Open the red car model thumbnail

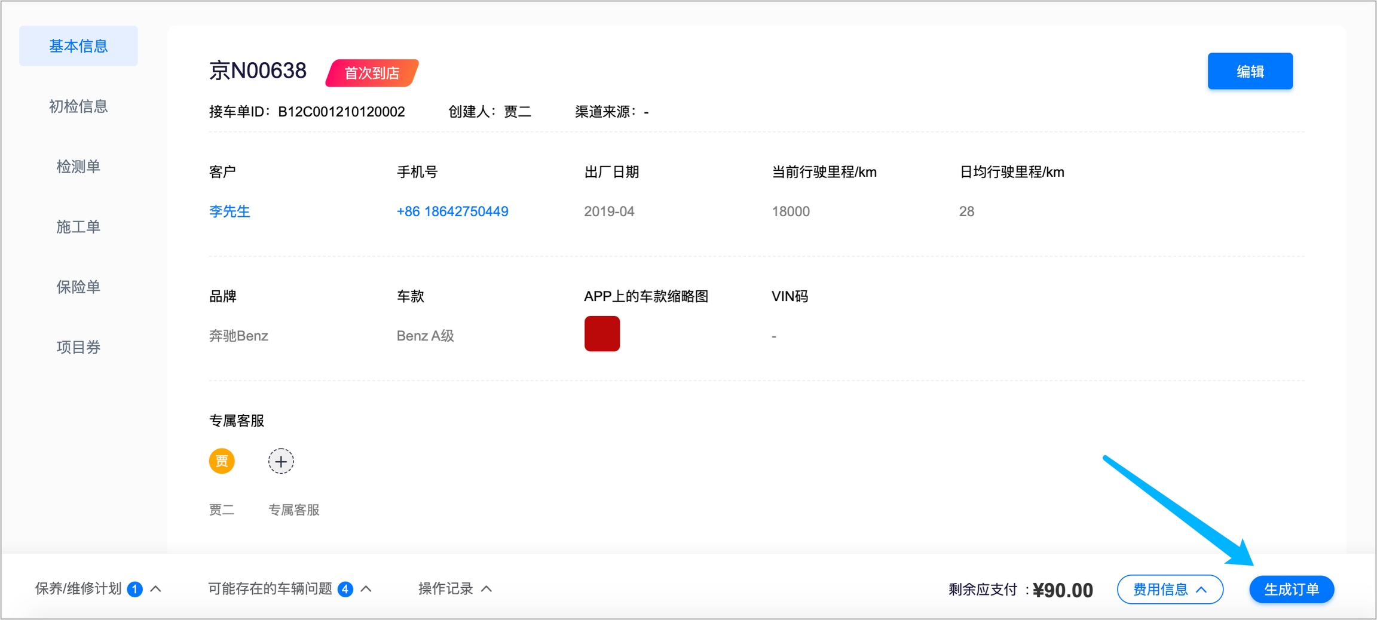pos(602,334)
